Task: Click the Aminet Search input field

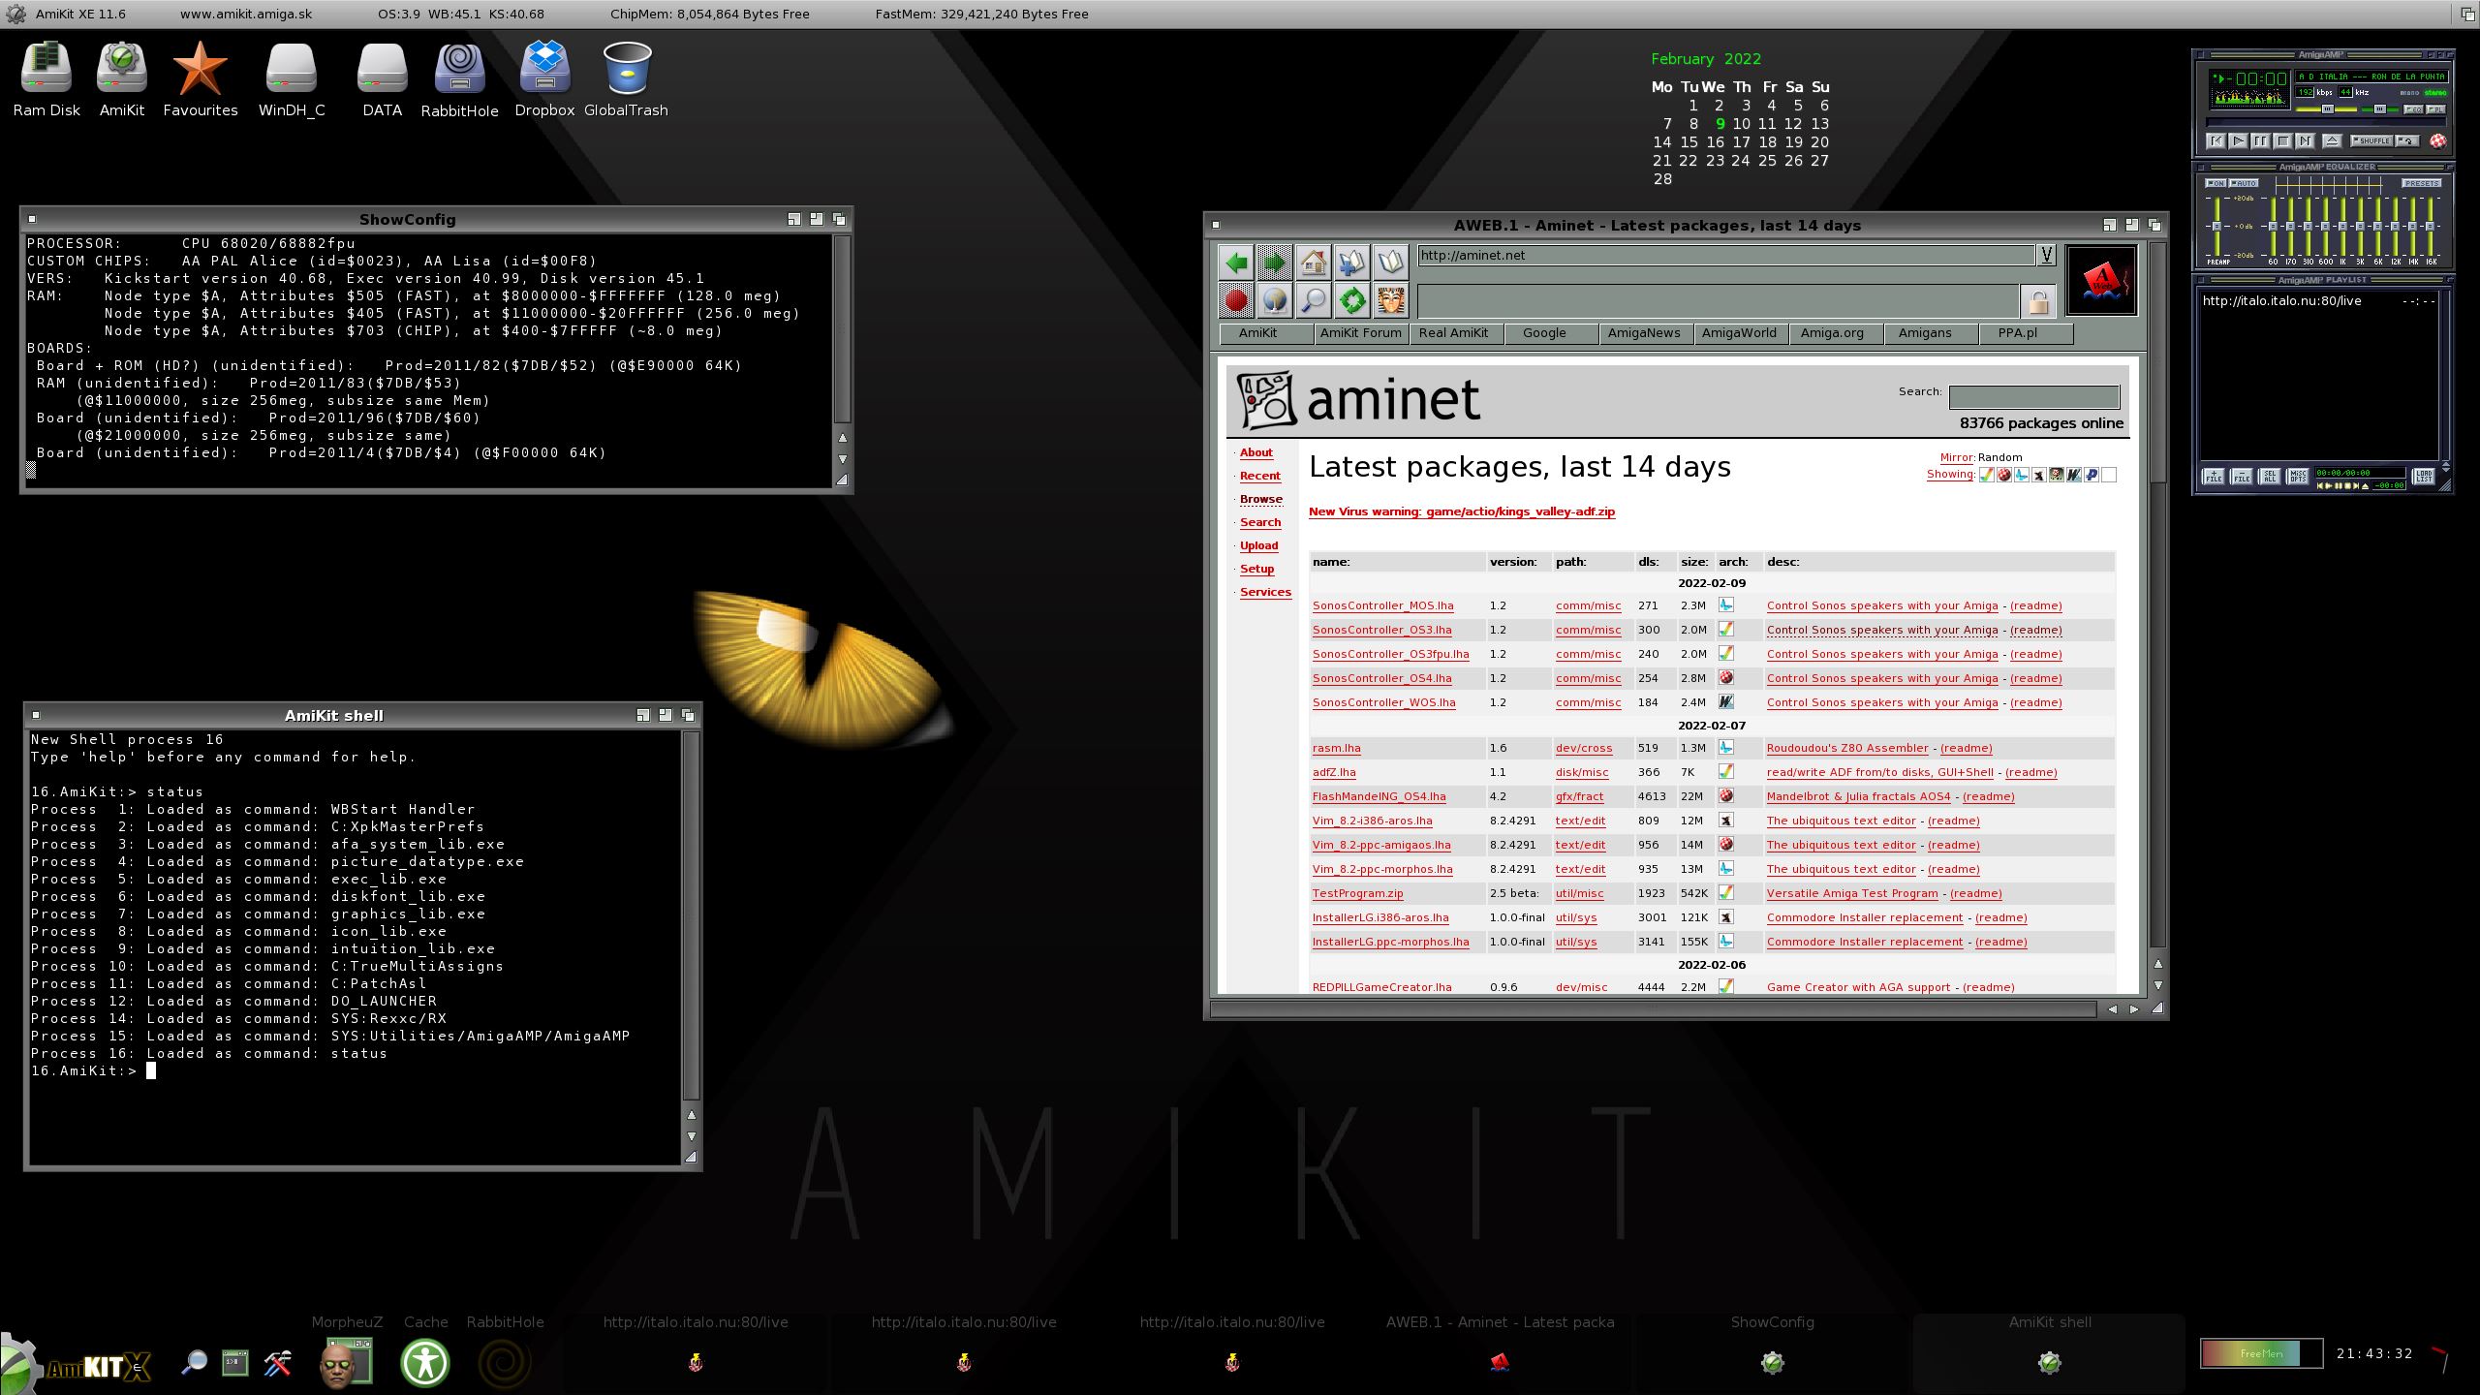Action: [2033, 397]
